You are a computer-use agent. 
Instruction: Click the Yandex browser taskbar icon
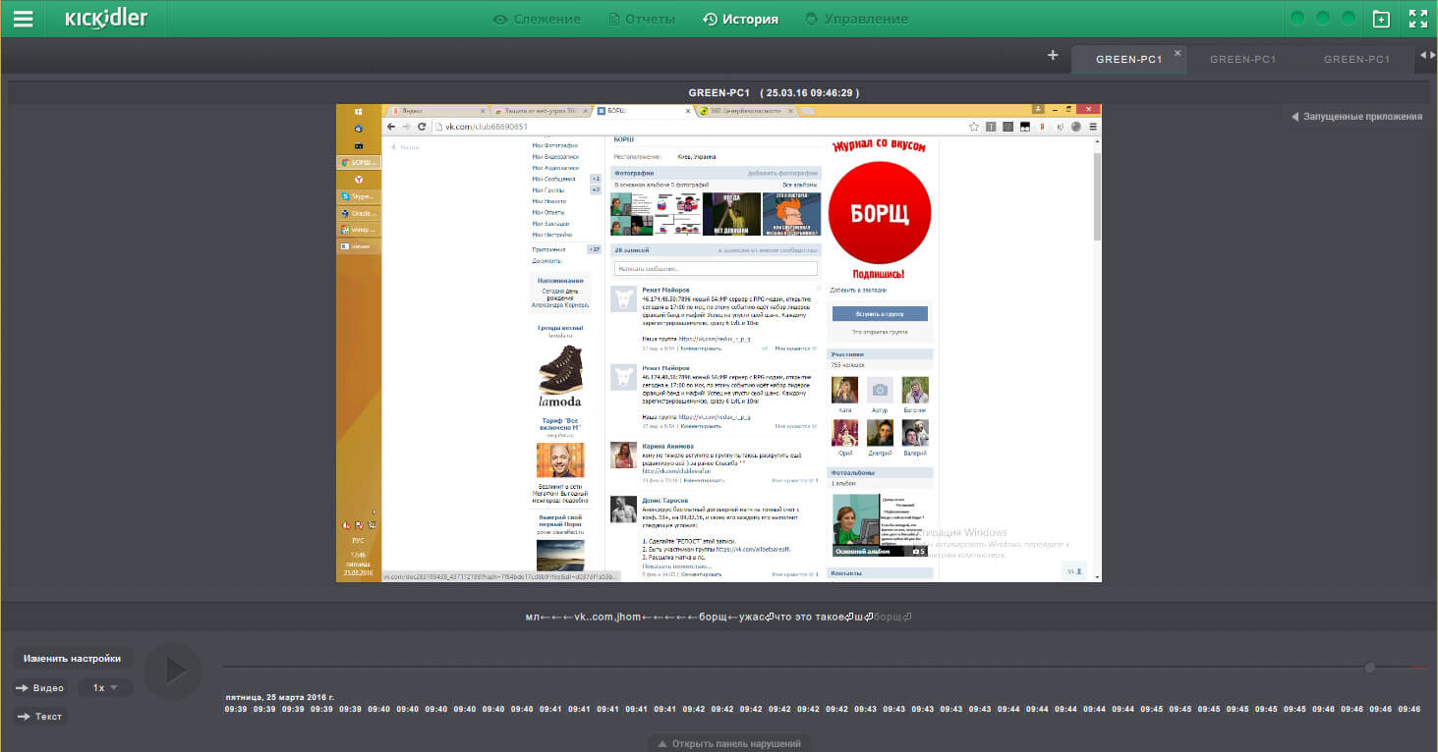point(358,180)
